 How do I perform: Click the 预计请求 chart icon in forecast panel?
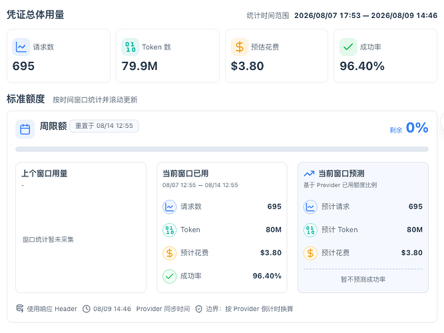[310, 207]
